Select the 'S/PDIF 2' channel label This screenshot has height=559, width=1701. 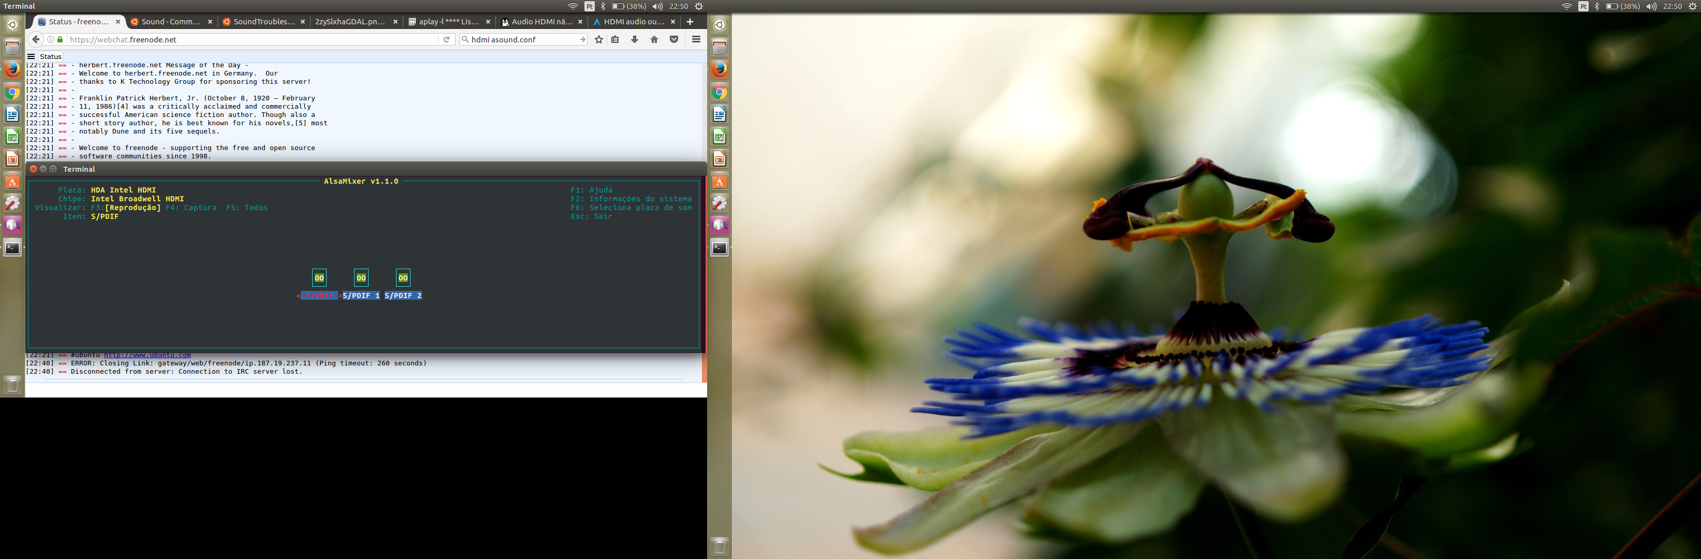click(403, 296)
